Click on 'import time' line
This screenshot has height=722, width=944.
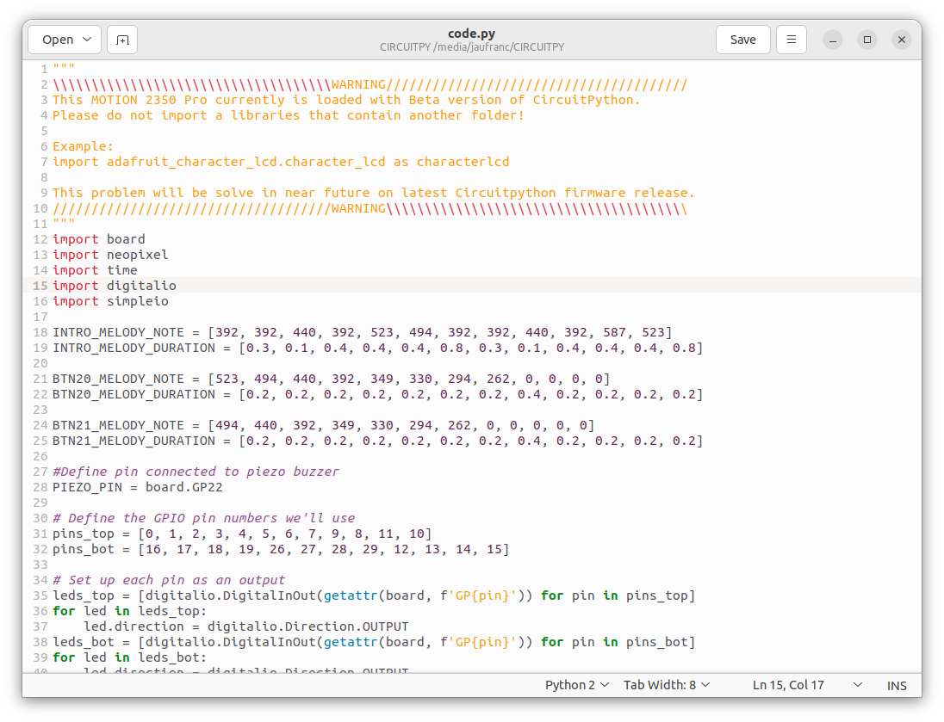[95, 271]
